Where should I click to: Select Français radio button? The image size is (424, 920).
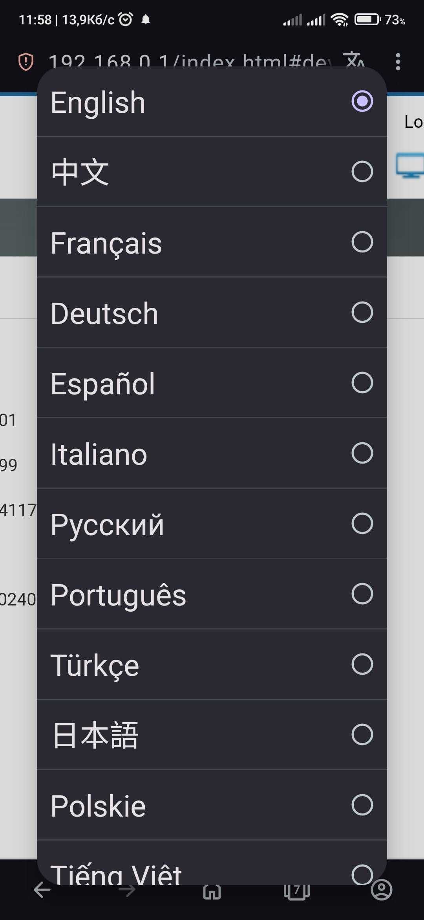point(362,242)
